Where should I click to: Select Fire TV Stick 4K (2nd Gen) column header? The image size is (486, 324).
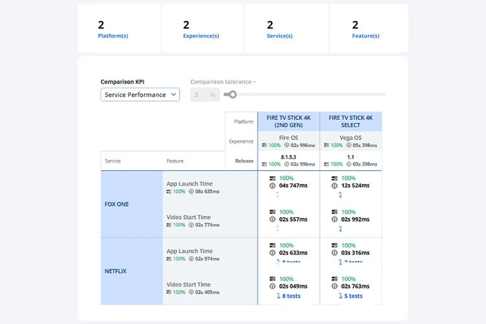click(288, 121)
